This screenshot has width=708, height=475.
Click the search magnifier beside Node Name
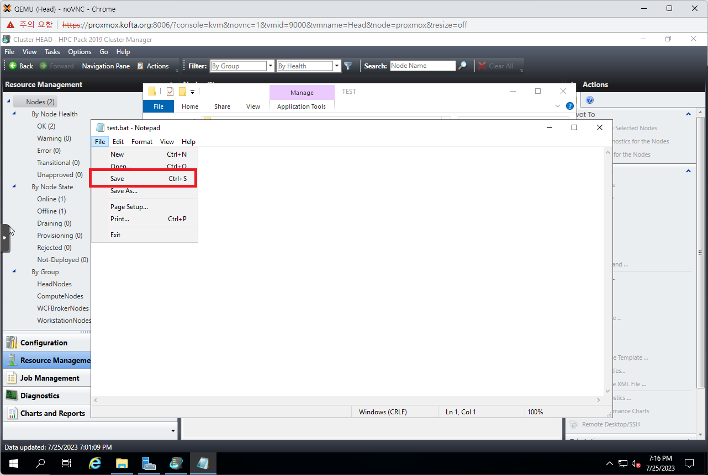(463, 66)
